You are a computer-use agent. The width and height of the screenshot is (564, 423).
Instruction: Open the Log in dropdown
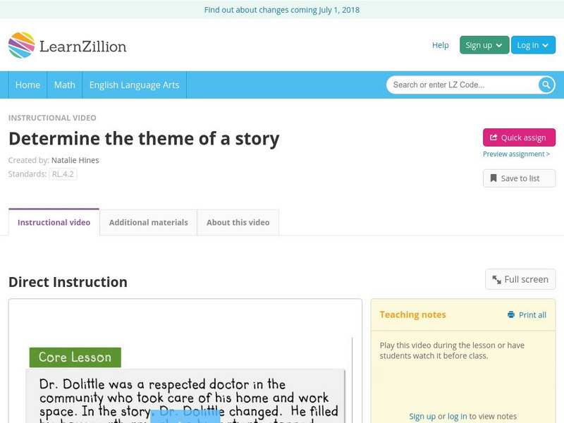[533, 44]
